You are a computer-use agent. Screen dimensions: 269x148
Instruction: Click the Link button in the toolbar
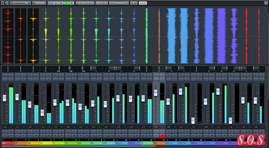[112, 3]
